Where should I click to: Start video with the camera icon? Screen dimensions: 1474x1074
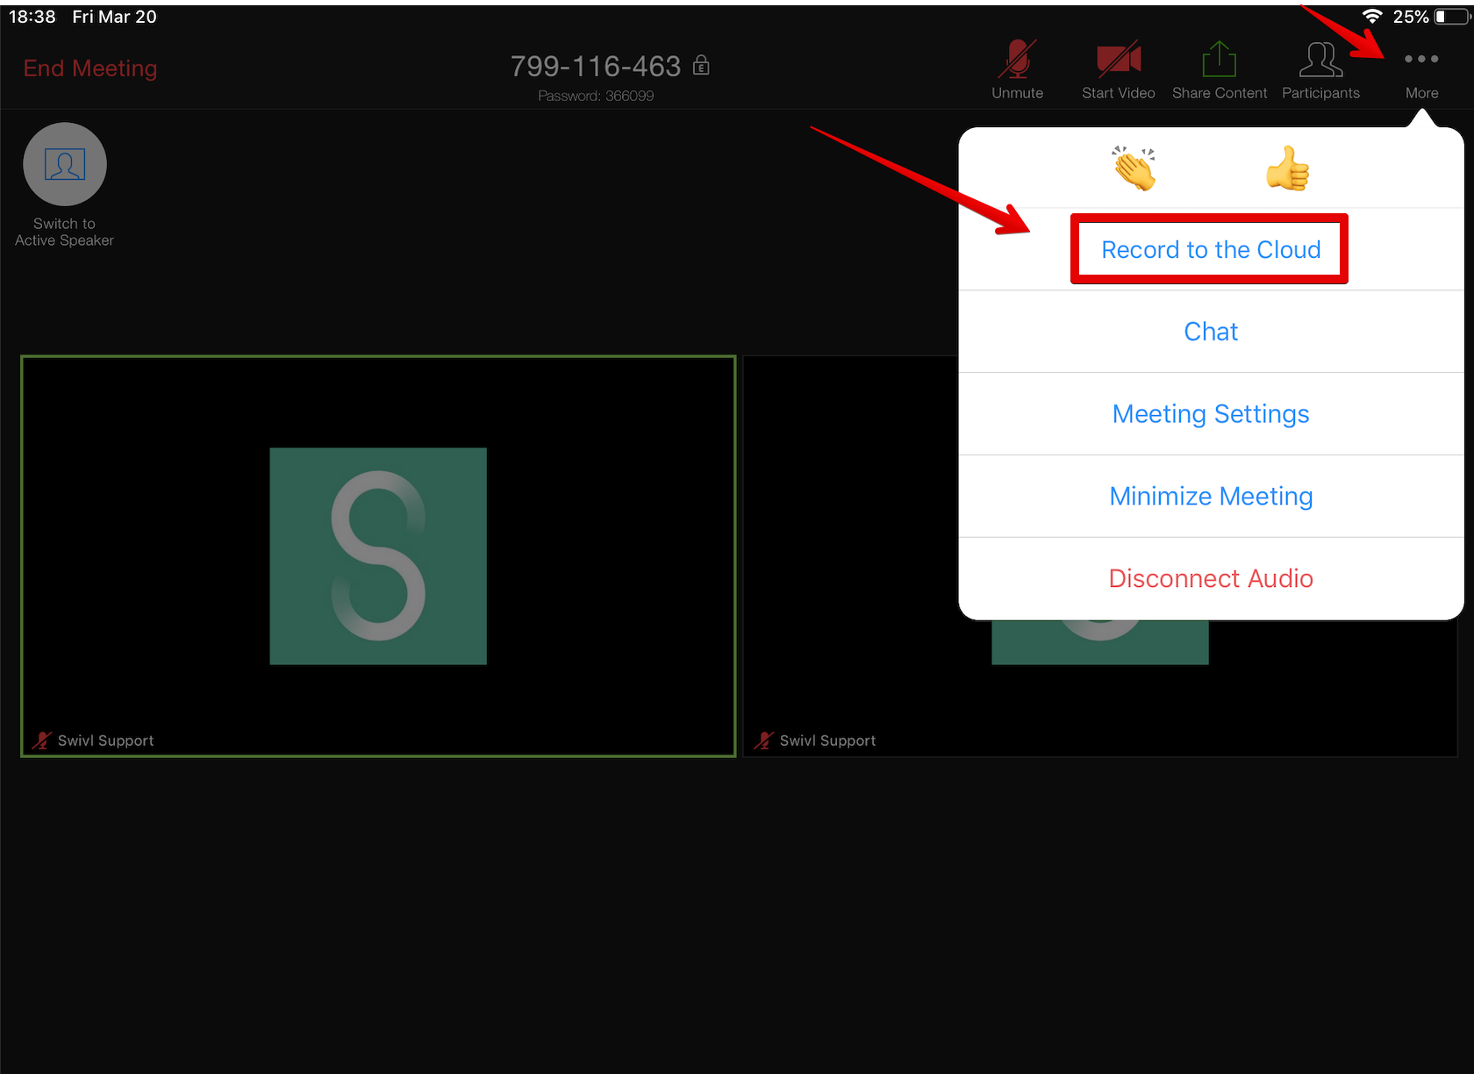(1119, 60)
